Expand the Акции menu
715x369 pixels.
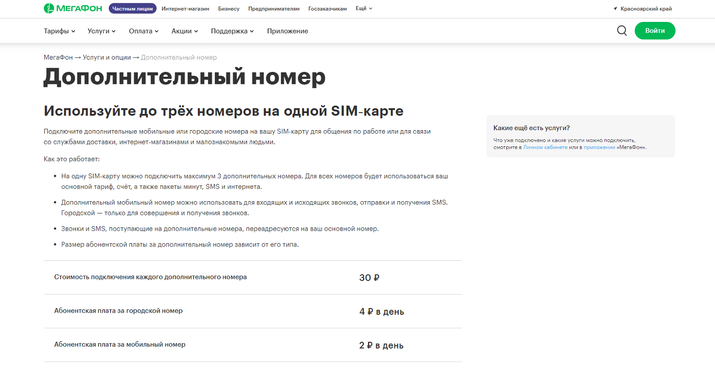(x=184, y=31)
